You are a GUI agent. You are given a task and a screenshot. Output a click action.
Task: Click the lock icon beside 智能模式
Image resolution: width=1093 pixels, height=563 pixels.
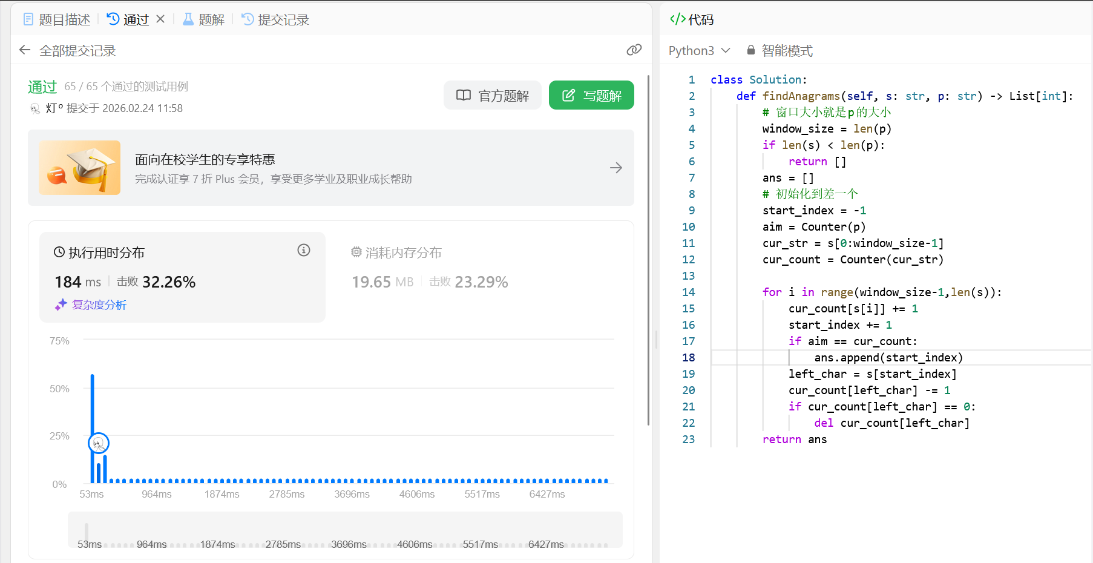coord(751,50)
